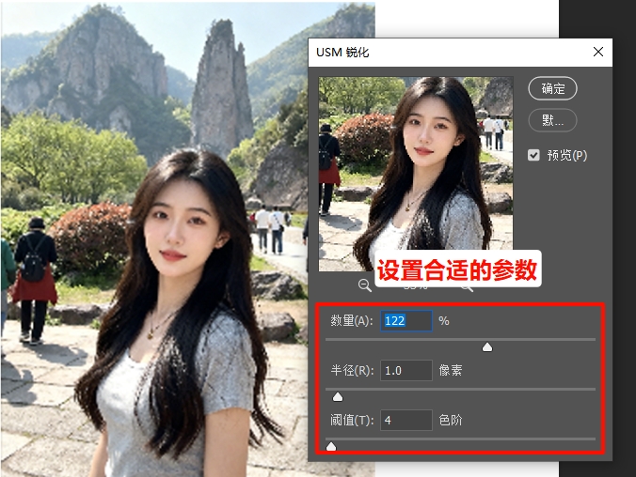Screen dimensions: 636x477
Task: Click the 半径 radius slider handle
Action: tap(338, 397)
